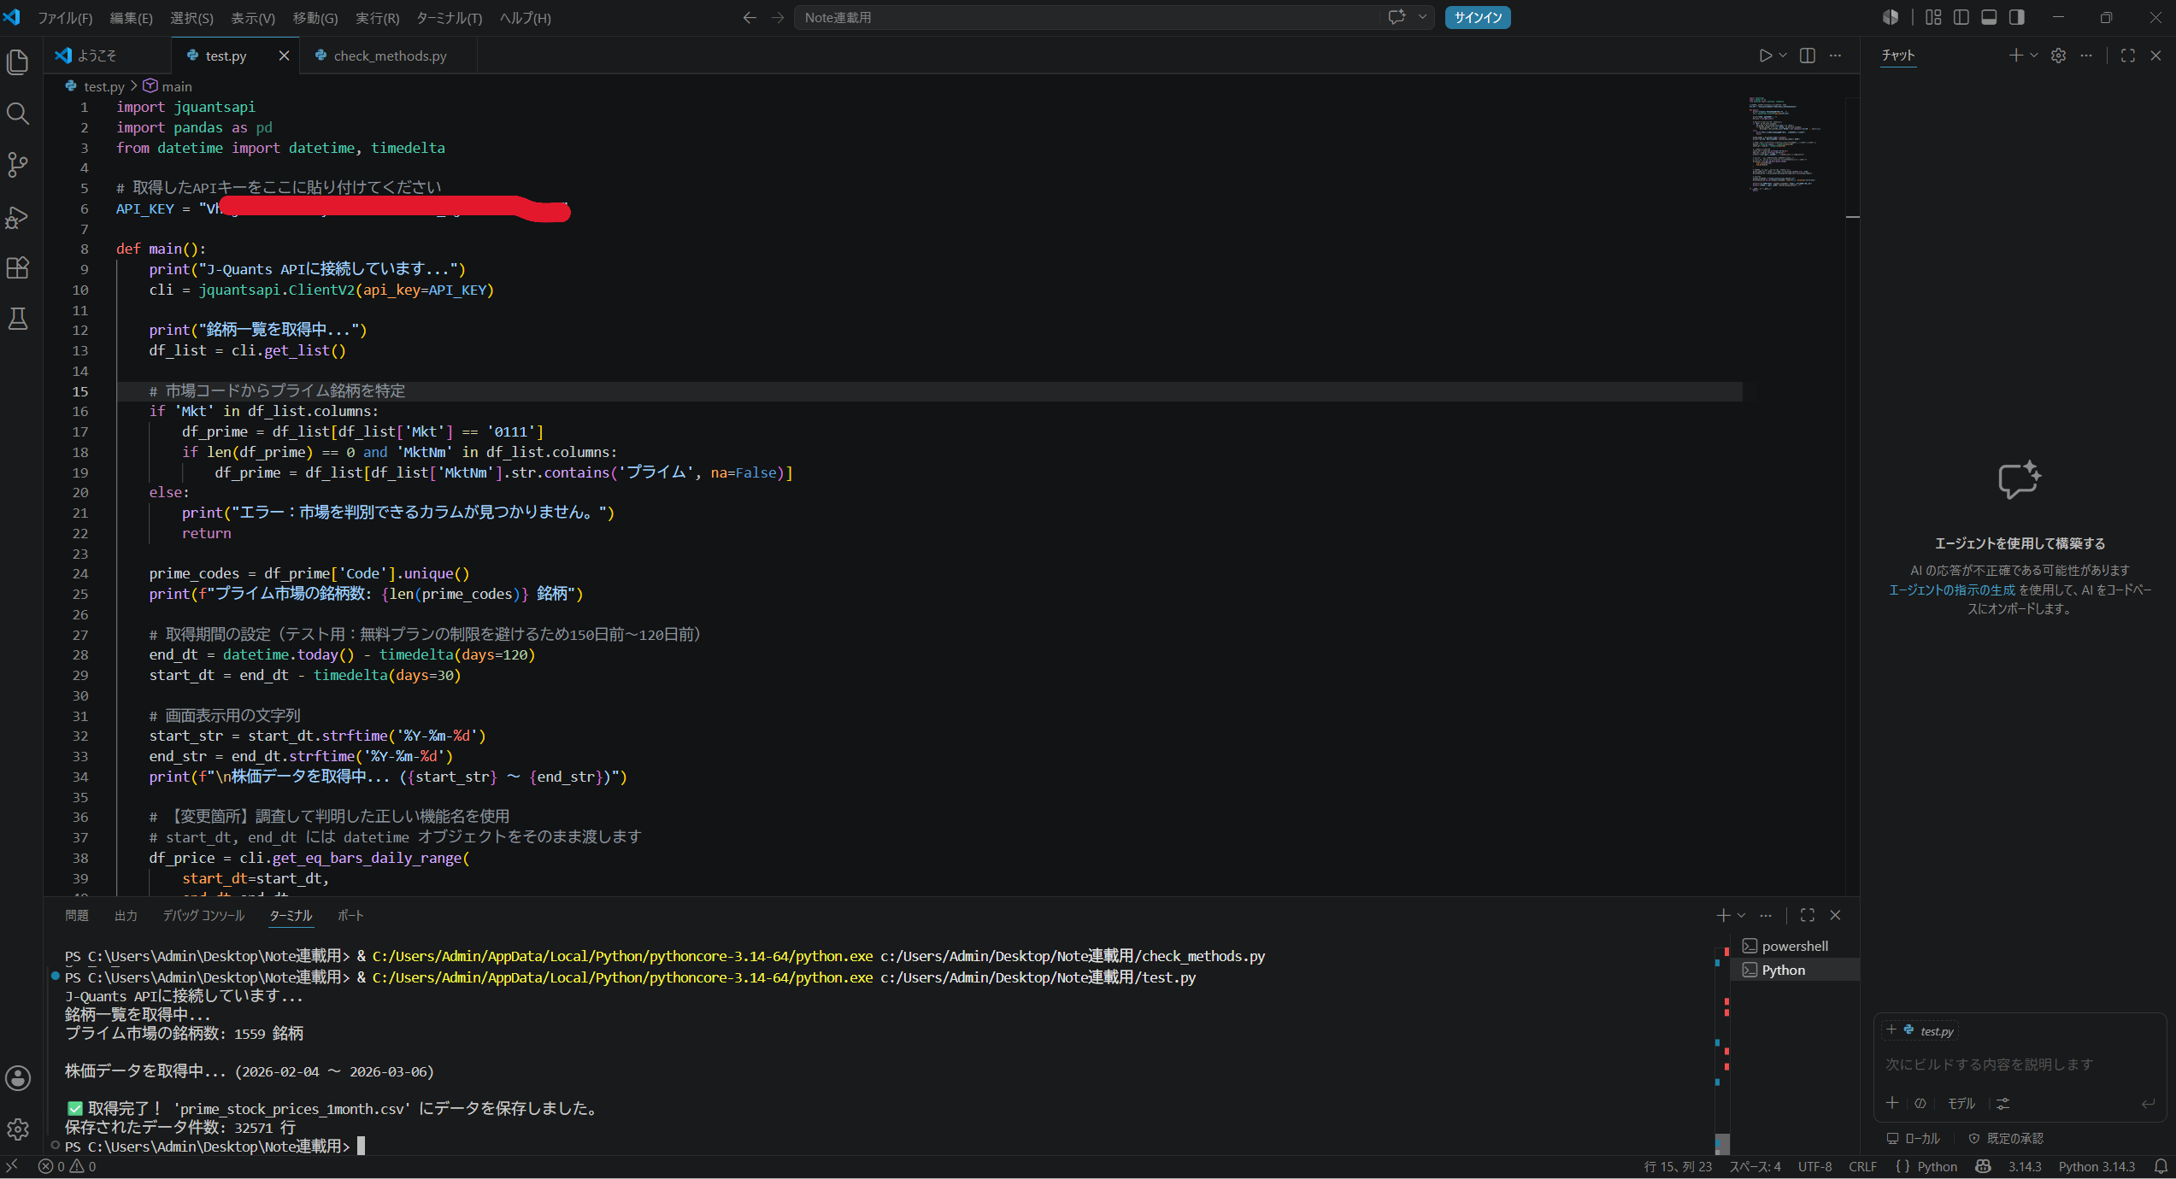Click the サインイン button

tap(1478, 17)
